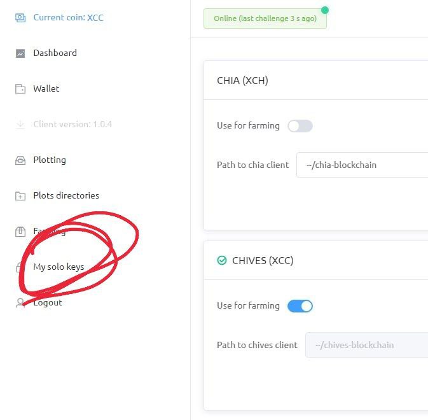The width and height of the screenshot is (428, 420).
Task: Click the Logout user icon
Action: point(20,303)
